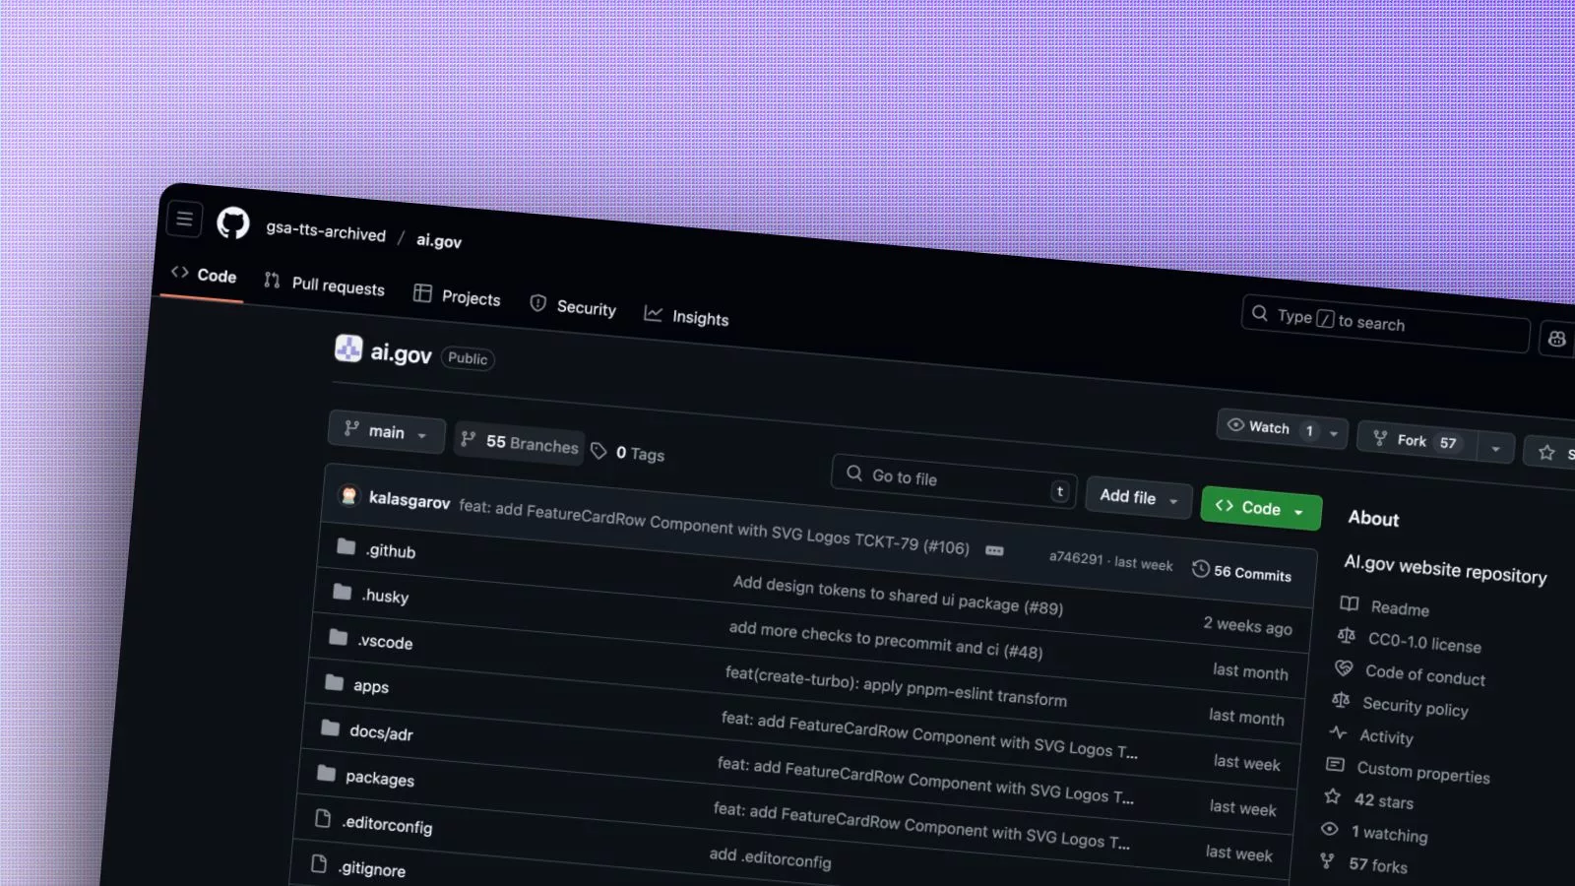The height and width of the screenshot is (886, 1575).
Task: Open the 42 stars link
Action: point(1383,800)
